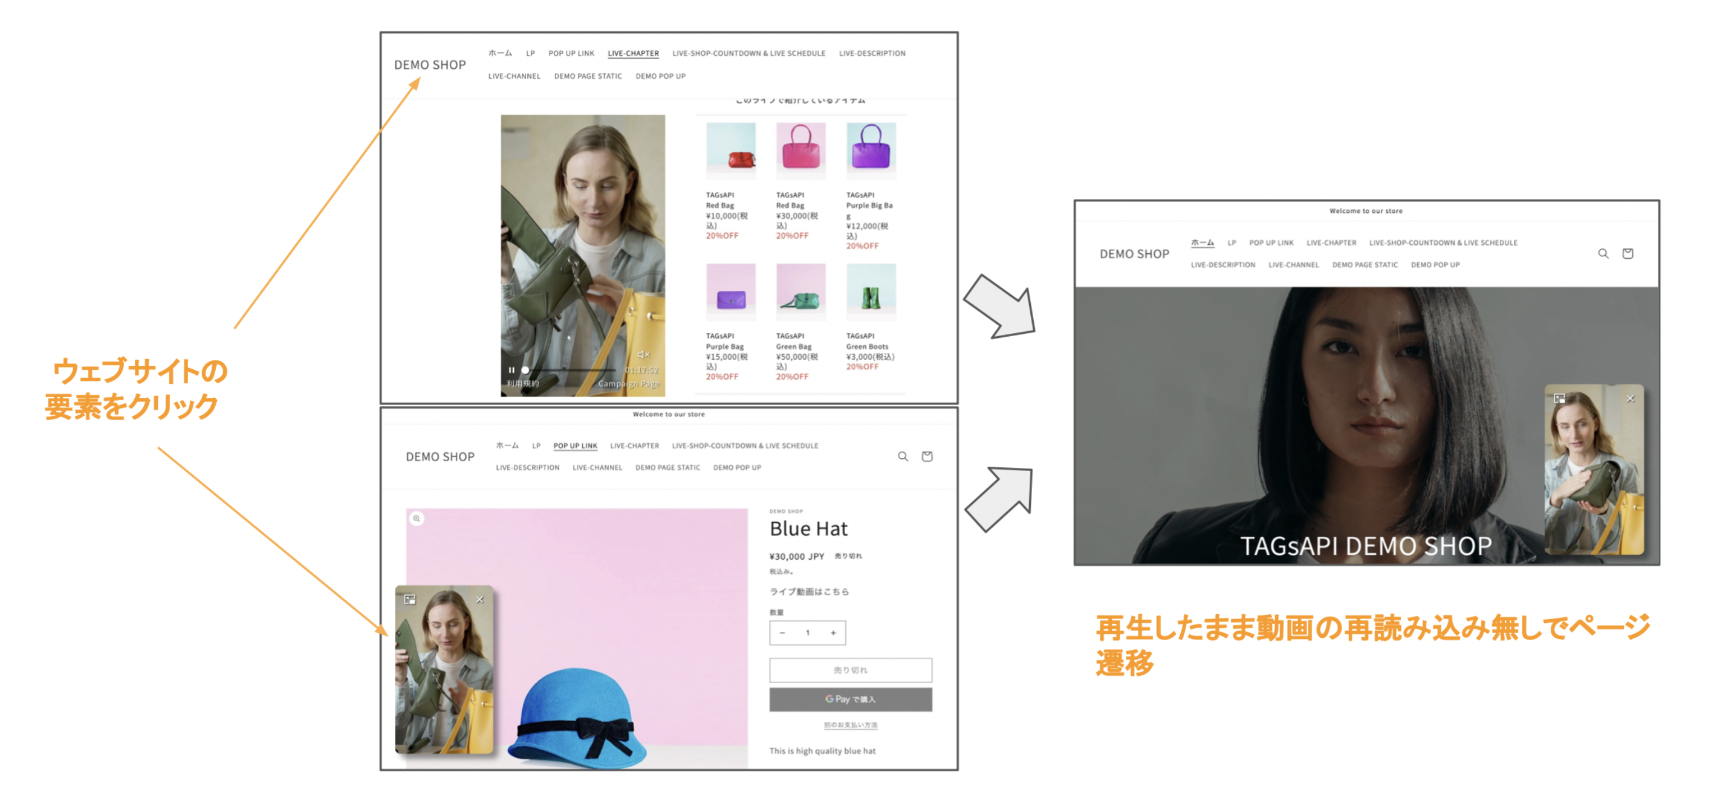
Task: Expand the mini player over Blue Hat image
Action: 410,599
